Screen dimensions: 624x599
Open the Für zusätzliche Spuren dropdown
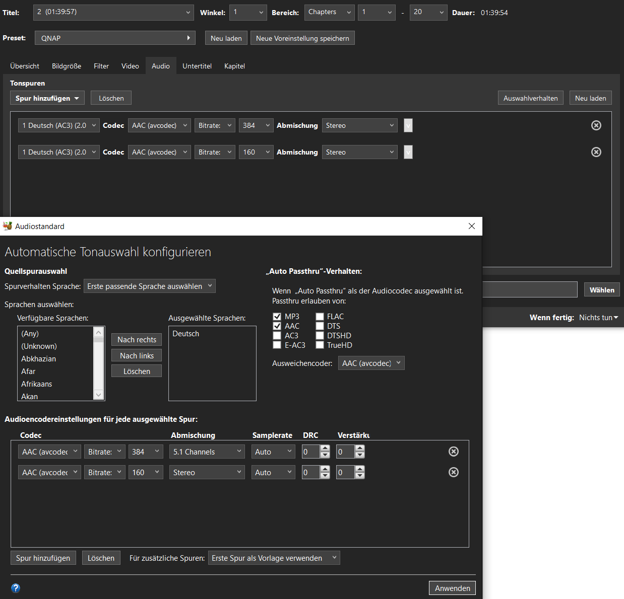pos(274,558)
